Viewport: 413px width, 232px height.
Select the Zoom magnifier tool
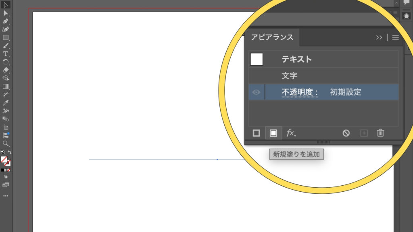(6, 143)
